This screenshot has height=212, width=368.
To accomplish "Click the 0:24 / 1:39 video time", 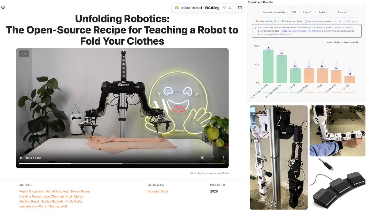I will point(33,158).
